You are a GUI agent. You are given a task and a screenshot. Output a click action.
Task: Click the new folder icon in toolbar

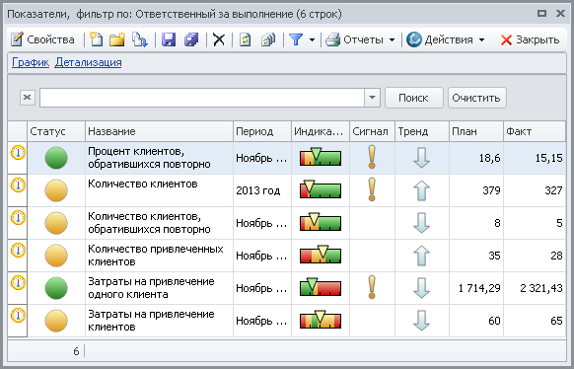coord(117,39)
